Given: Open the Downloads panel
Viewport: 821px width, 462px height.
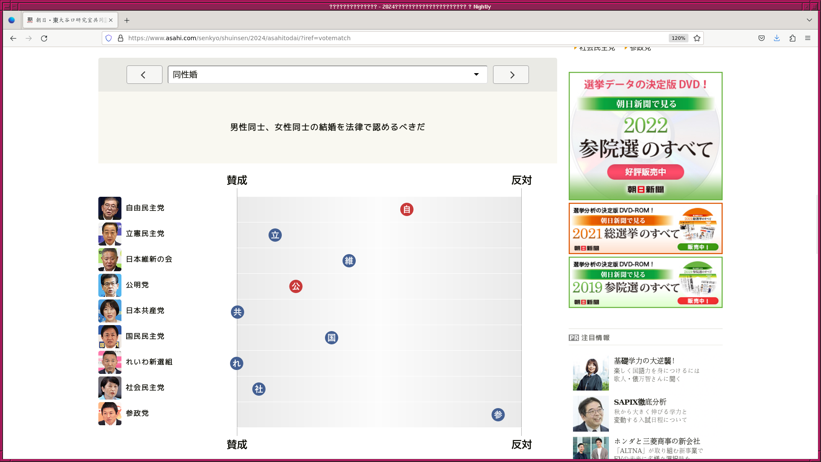Looking at the screenshot, I should click(x=777, y=38).
